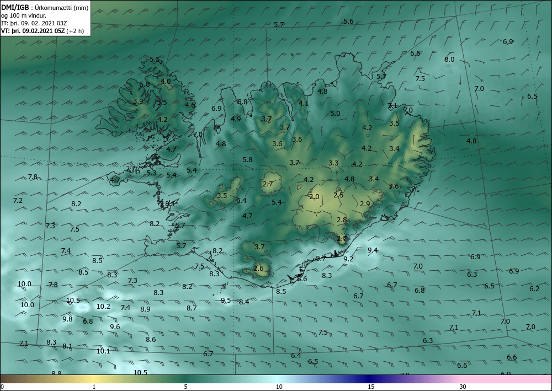Click the dark blue section of the colorbar

pyautogui.click(x=370, y=379)
